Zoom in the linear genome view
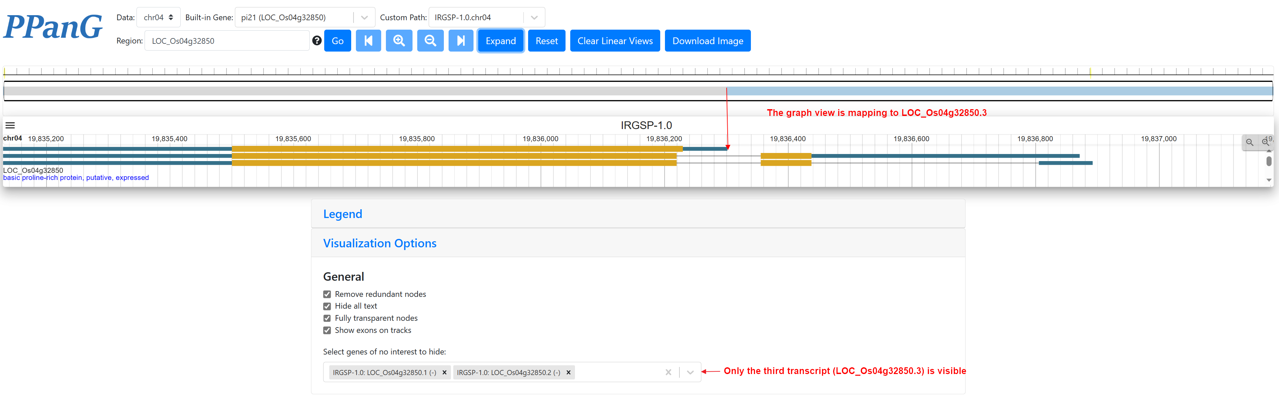This screenshot has height=402, width=1279. [x=1266, y=143]
